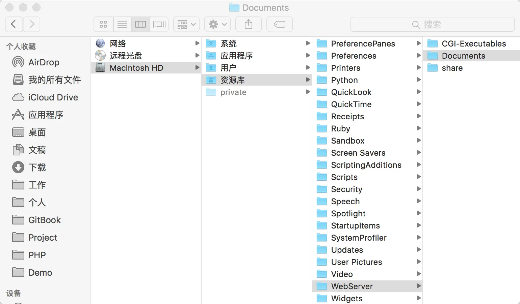Viewport: 520px width, 304px height.
Task: Expand the Ruby folder disclosure arrow
Action: coord(419,128)
